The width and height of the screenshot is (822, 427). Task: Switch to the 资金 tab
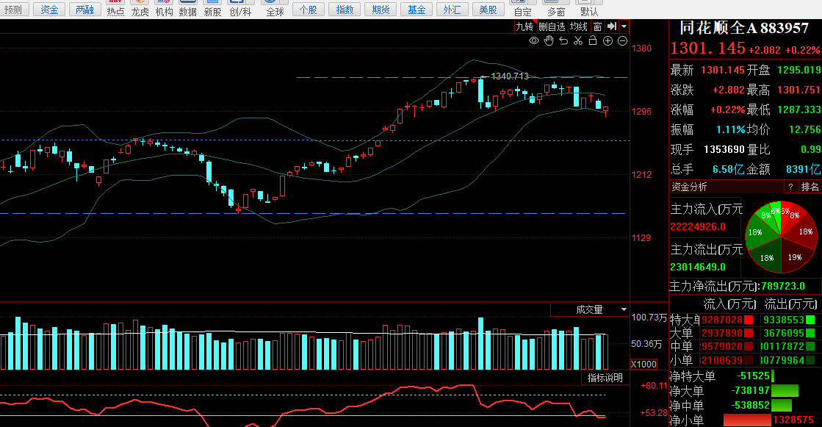tap(49, 10)
